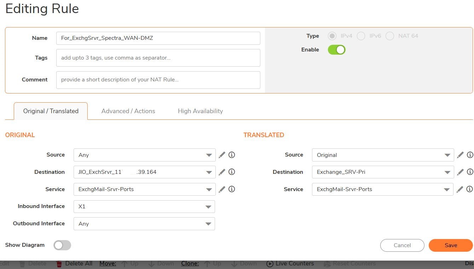Show info for Translated Source object

(x=470, y=155)
